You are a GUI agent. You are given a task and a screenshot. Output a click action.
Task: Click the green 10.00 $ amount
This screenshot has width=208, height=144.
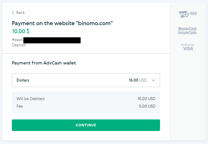coord(21,31)
